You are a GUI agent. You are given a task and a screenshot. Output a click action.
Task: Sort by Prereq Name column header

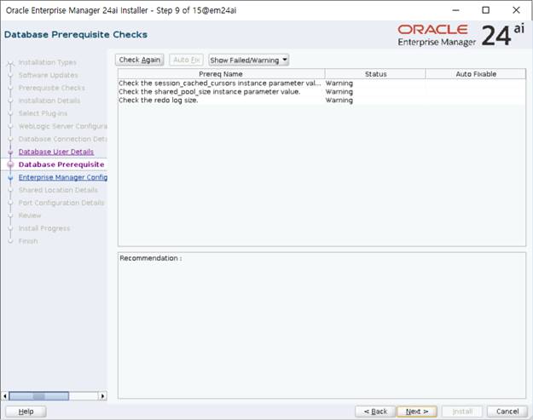(221, 74)
